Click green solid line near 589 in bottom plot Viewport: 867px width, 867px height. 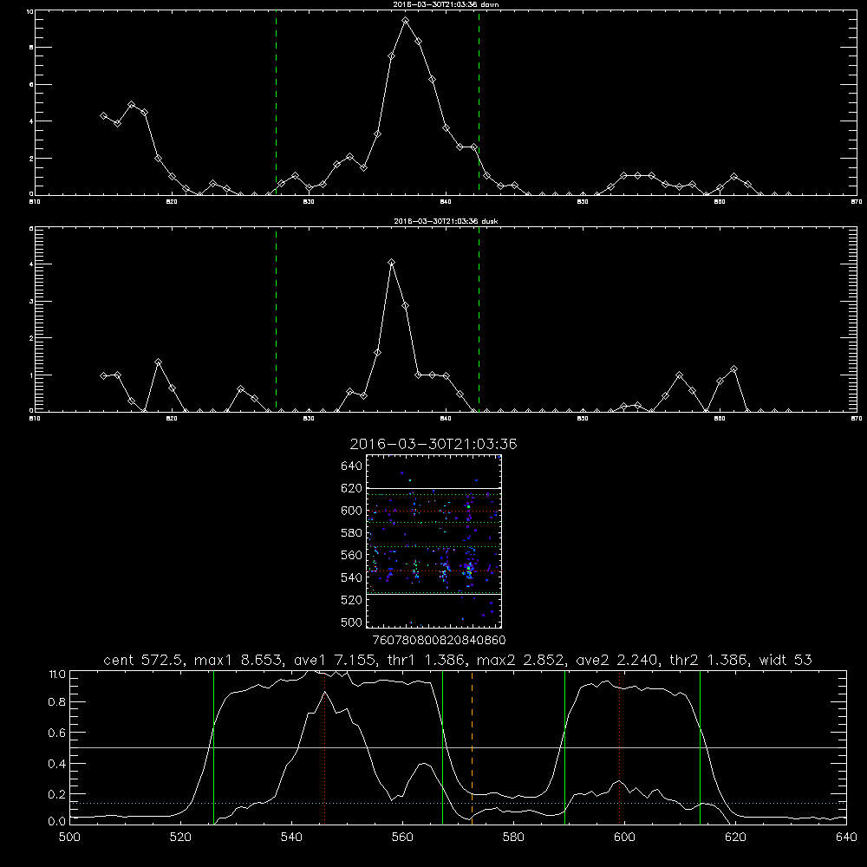pos(564,747)
